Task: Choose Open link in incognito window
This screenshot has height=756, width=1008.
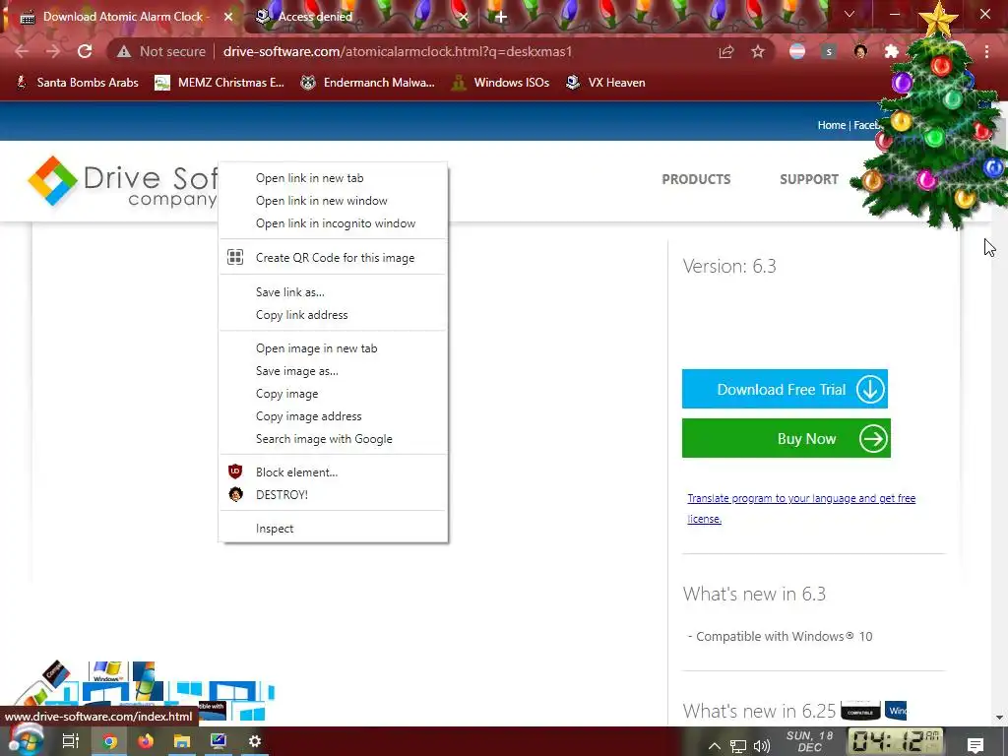Action: [x=333, y=223]
